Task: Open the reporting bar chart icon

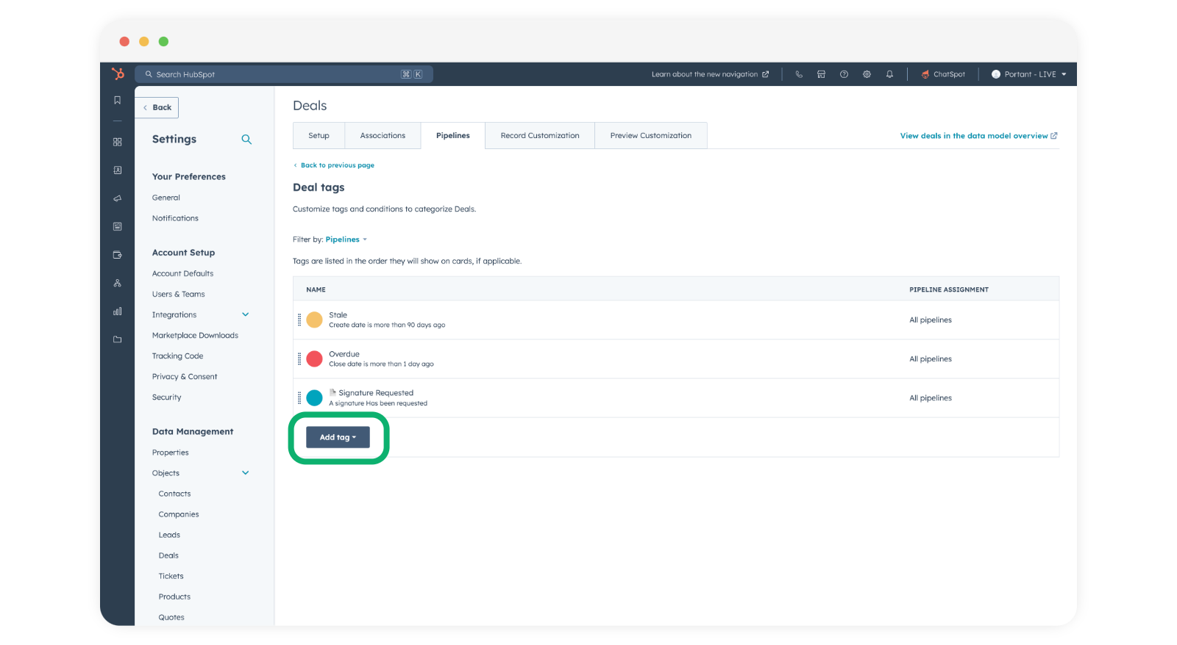Action: point(117,311)
